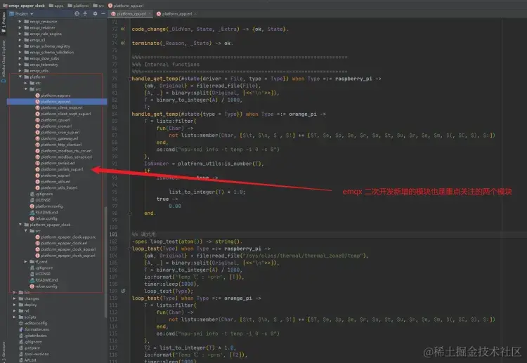Click line number 101 in gutter
This screenshot has height=363, width=527.
click(x=113, y=235)
